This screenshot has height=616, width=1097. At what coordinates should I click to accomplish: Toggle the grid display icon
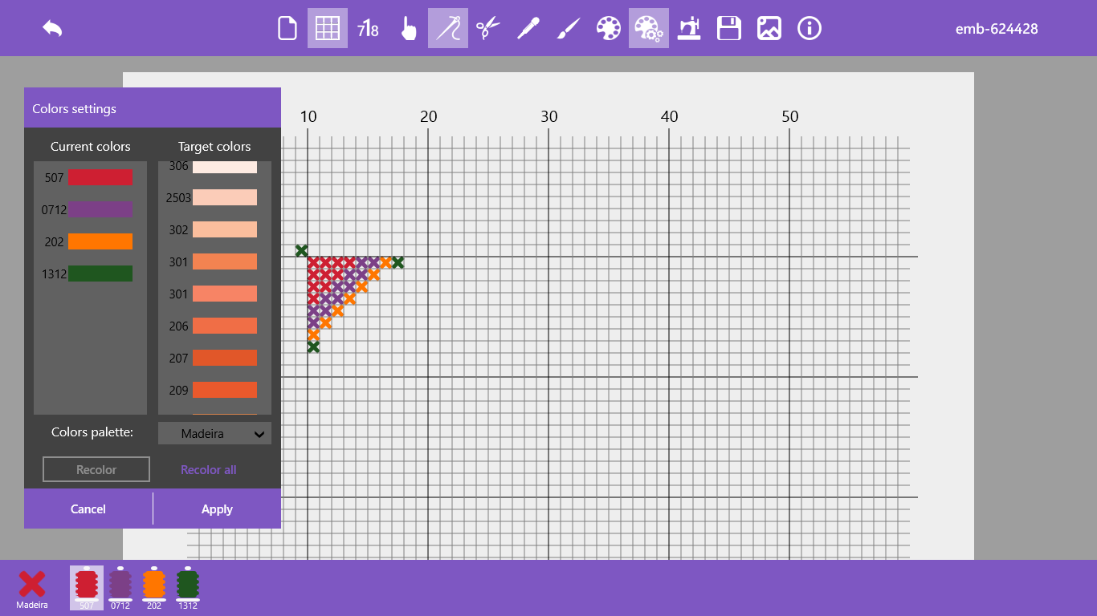(328, 29)
